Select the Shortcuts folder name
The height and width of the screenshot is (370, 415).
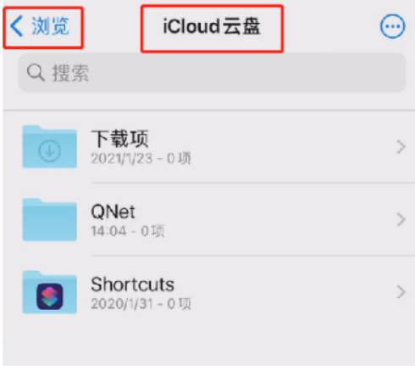point(133,284)
